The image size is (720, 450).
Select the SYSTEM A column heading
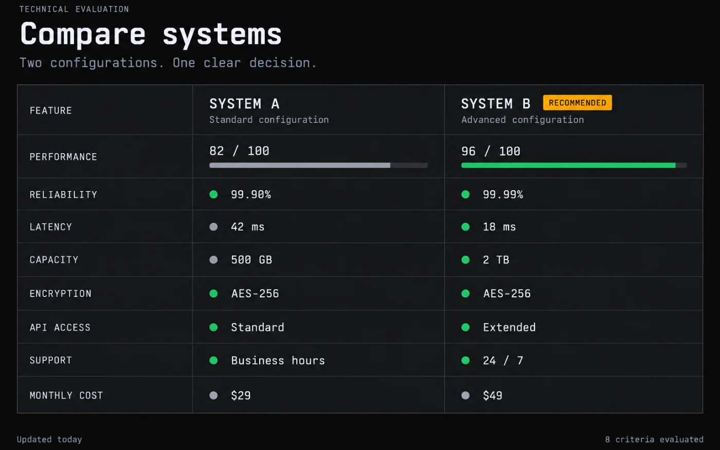pyautogui.click(x=244, y=104)
